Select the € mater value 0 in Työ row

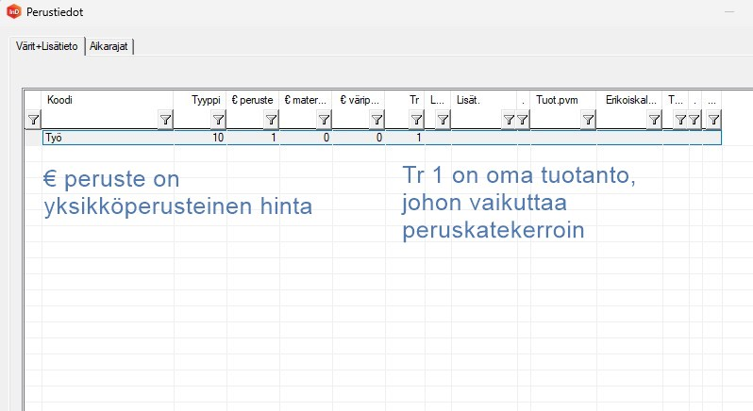coord(306,138)
